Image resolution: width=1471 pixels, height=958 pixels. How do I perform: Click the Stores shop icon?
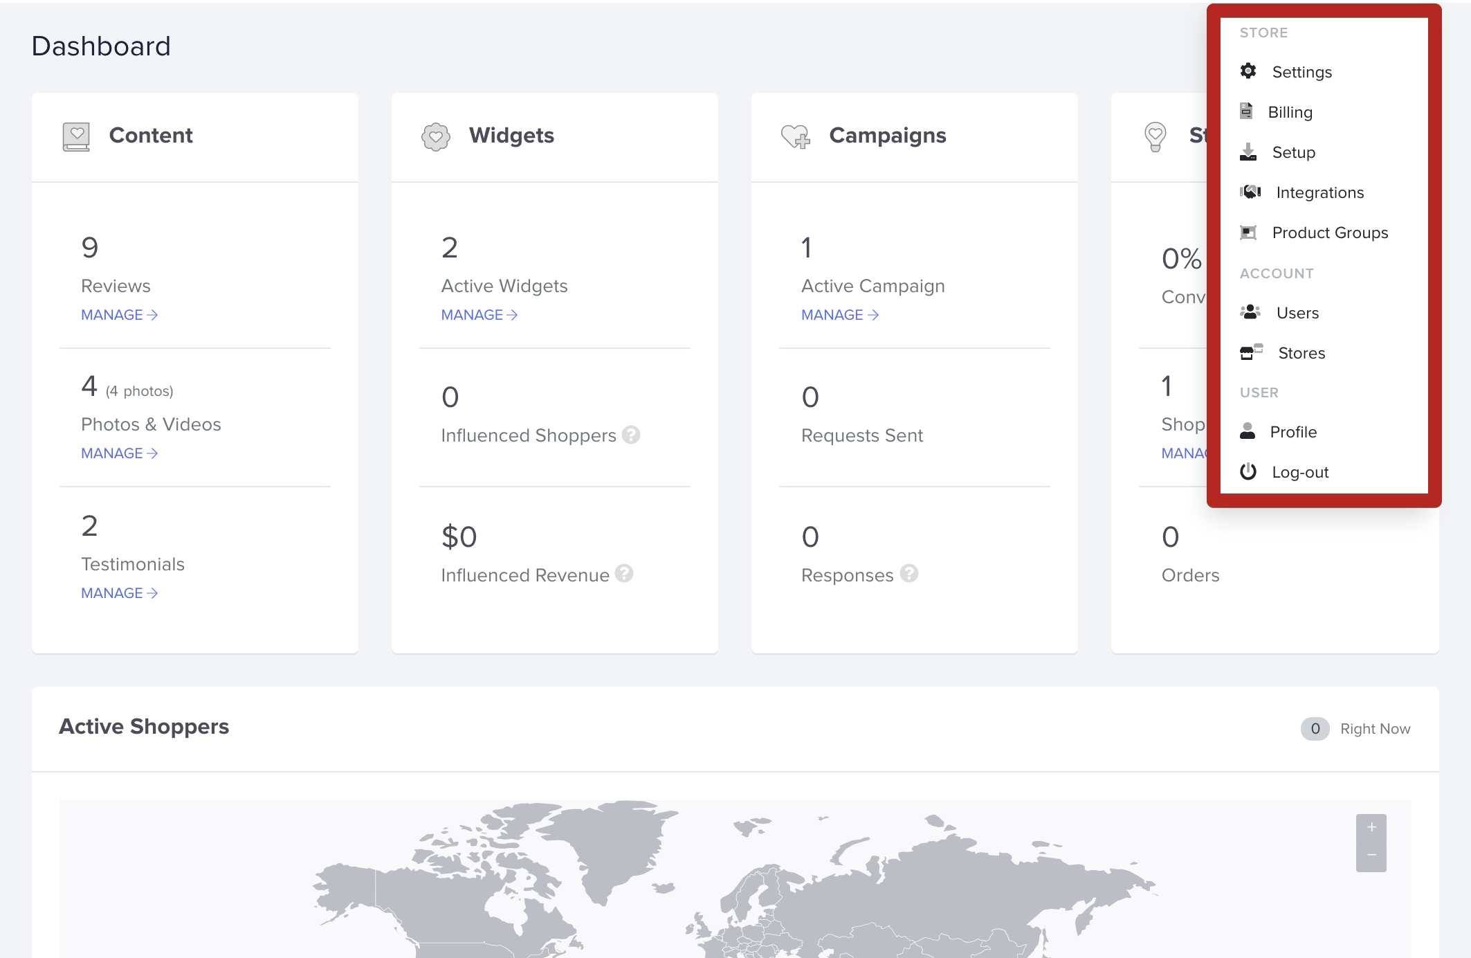[x=1251, y=352]
